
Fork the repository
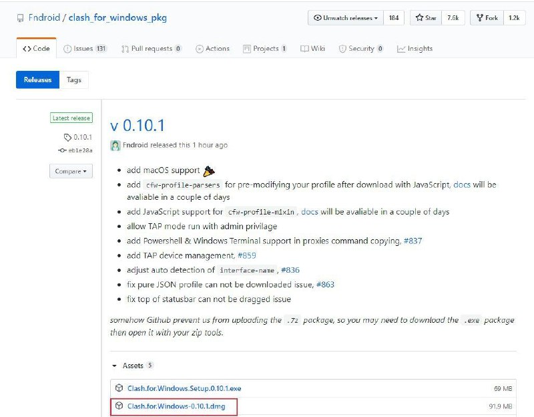point(487,18)
